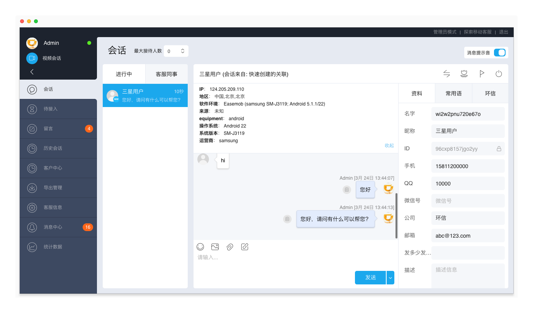Image resolution: width=533 pixels, height=313 pixels.
Task: Open the 会话 conversations sidebar item
Action: (x=58, y=89)
